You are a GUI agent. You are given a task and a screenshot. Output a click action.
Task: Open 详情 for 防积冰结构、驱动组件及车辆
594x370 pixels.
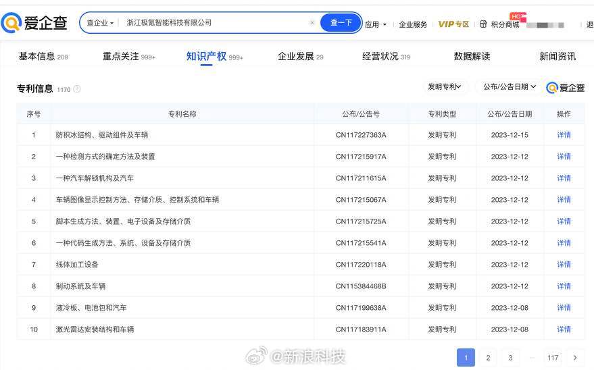coord(564,135)
